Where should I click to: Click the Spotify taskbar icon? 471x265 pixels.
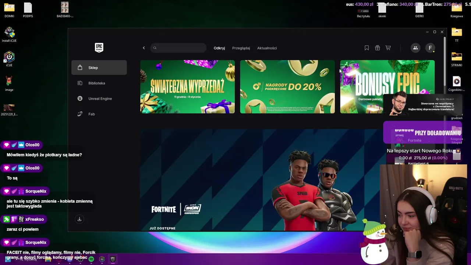point(91,259)
